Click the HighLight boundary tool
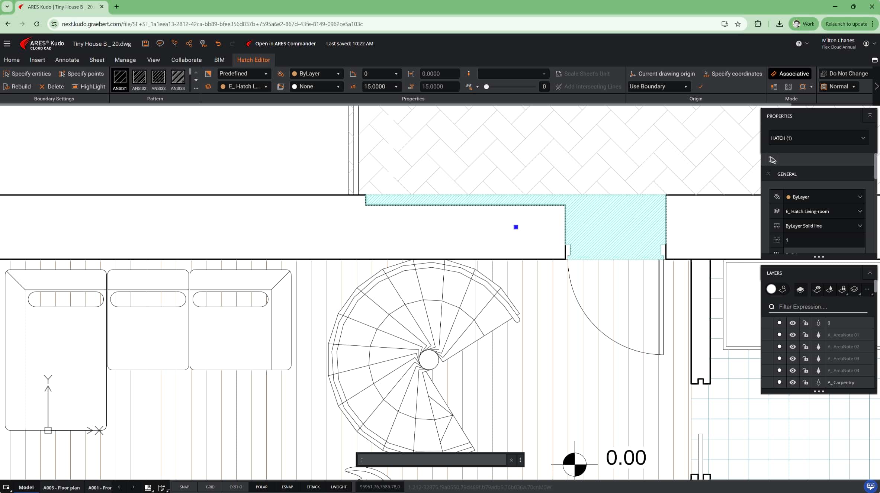The width and height of the screenshot is (880, 493). click(x=89, y=86)
